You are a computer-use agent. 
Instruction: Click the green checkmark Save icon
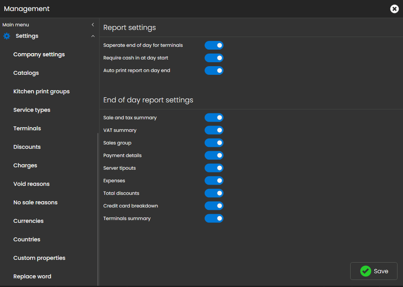tap(366, 271)
